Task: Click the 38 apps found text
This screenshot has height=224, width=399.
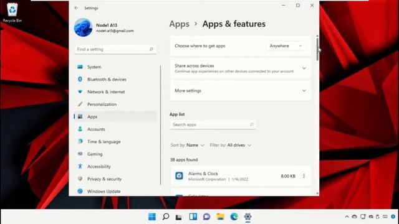Action: coord(184,160)
